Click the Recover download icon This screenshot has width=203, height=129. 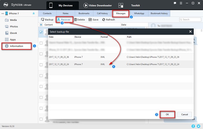coord(59,20)
